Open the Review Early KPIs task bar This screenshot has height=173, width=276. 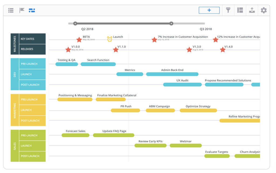[x=150, y=145]
